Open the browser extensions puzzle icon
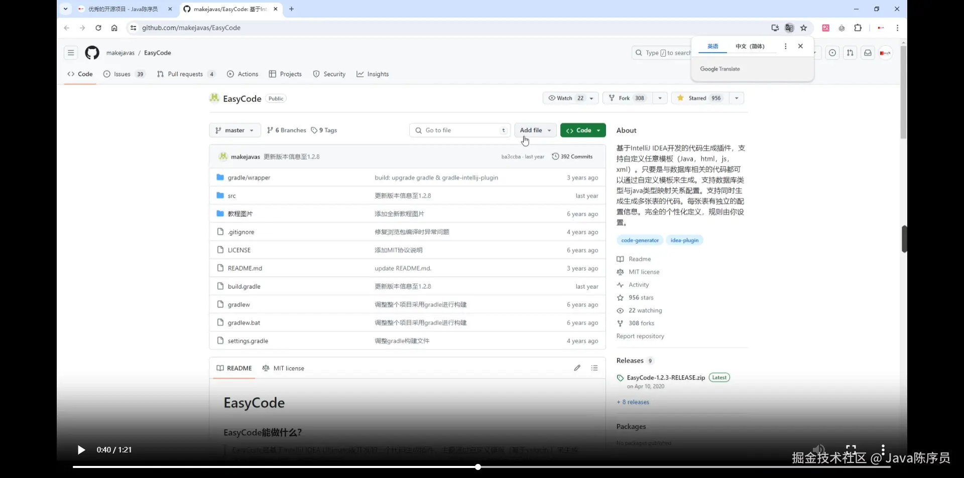Viewport: 964px width, 478px height. [858, 28]
